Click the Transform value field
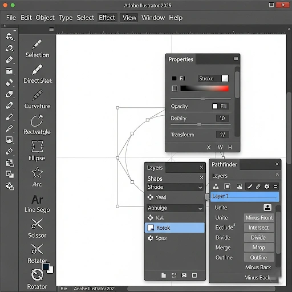This screenshot has height=292, width=292. 222,135
